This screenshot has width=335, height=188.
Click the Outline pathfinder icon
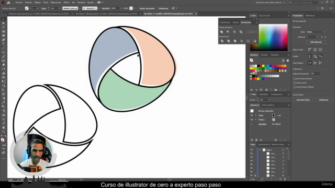[248, 41]
